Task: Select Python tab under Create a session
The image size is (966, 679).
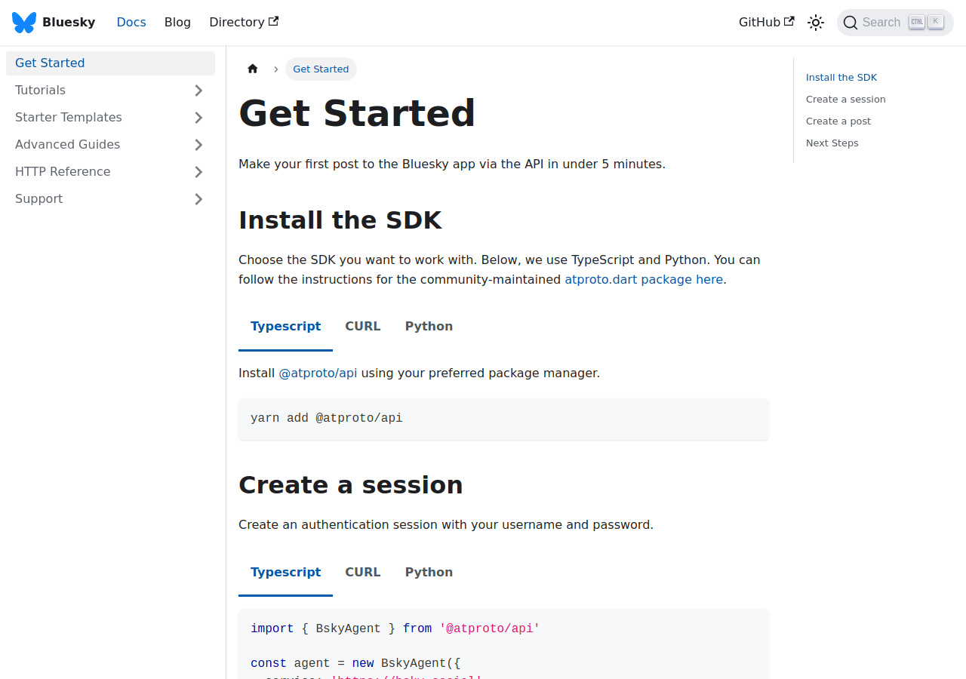Action: 429,573
